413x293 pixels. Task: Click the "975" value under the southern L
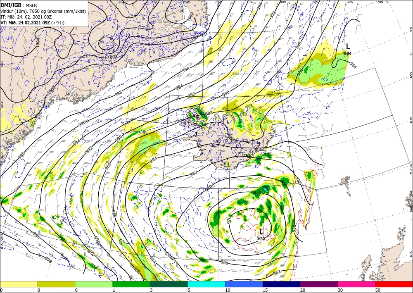(x=261, y=238)
